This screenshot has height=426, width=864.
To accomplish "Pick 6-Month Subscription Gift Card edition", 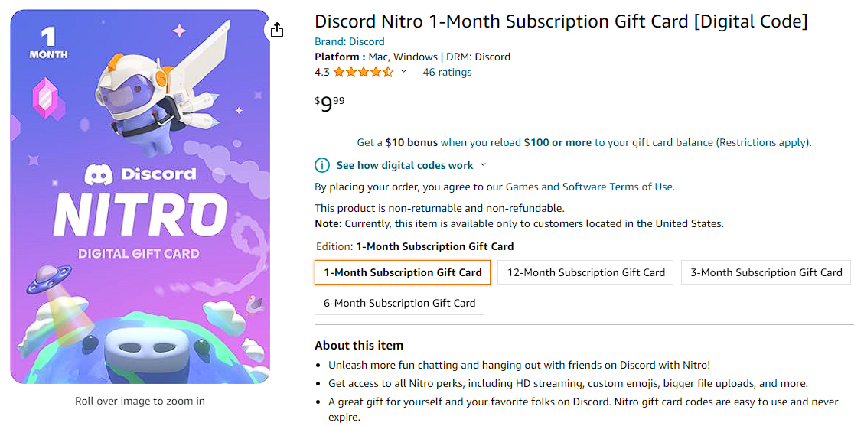I will click(399, 303).
